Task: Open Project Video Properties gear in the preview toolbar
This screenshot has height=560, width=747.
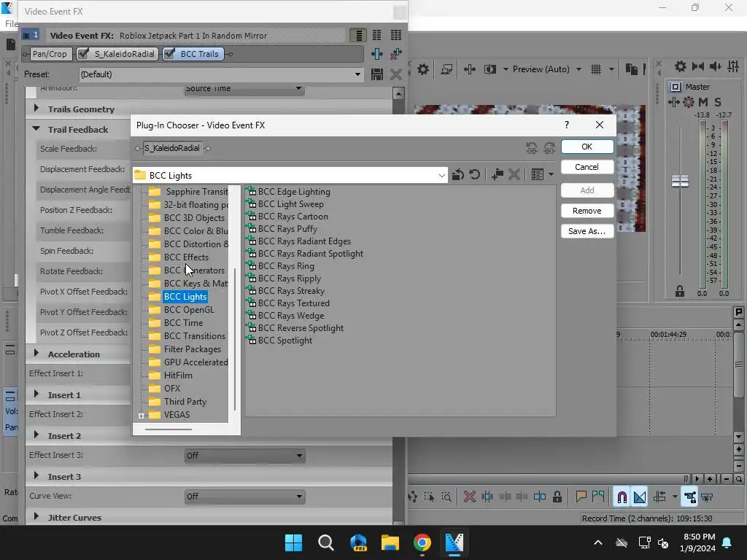Action: pos(423,69)
